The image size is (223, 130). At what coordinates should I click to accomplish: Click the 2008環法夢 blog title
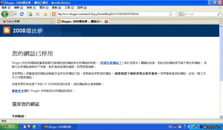(x=28, y=31)
